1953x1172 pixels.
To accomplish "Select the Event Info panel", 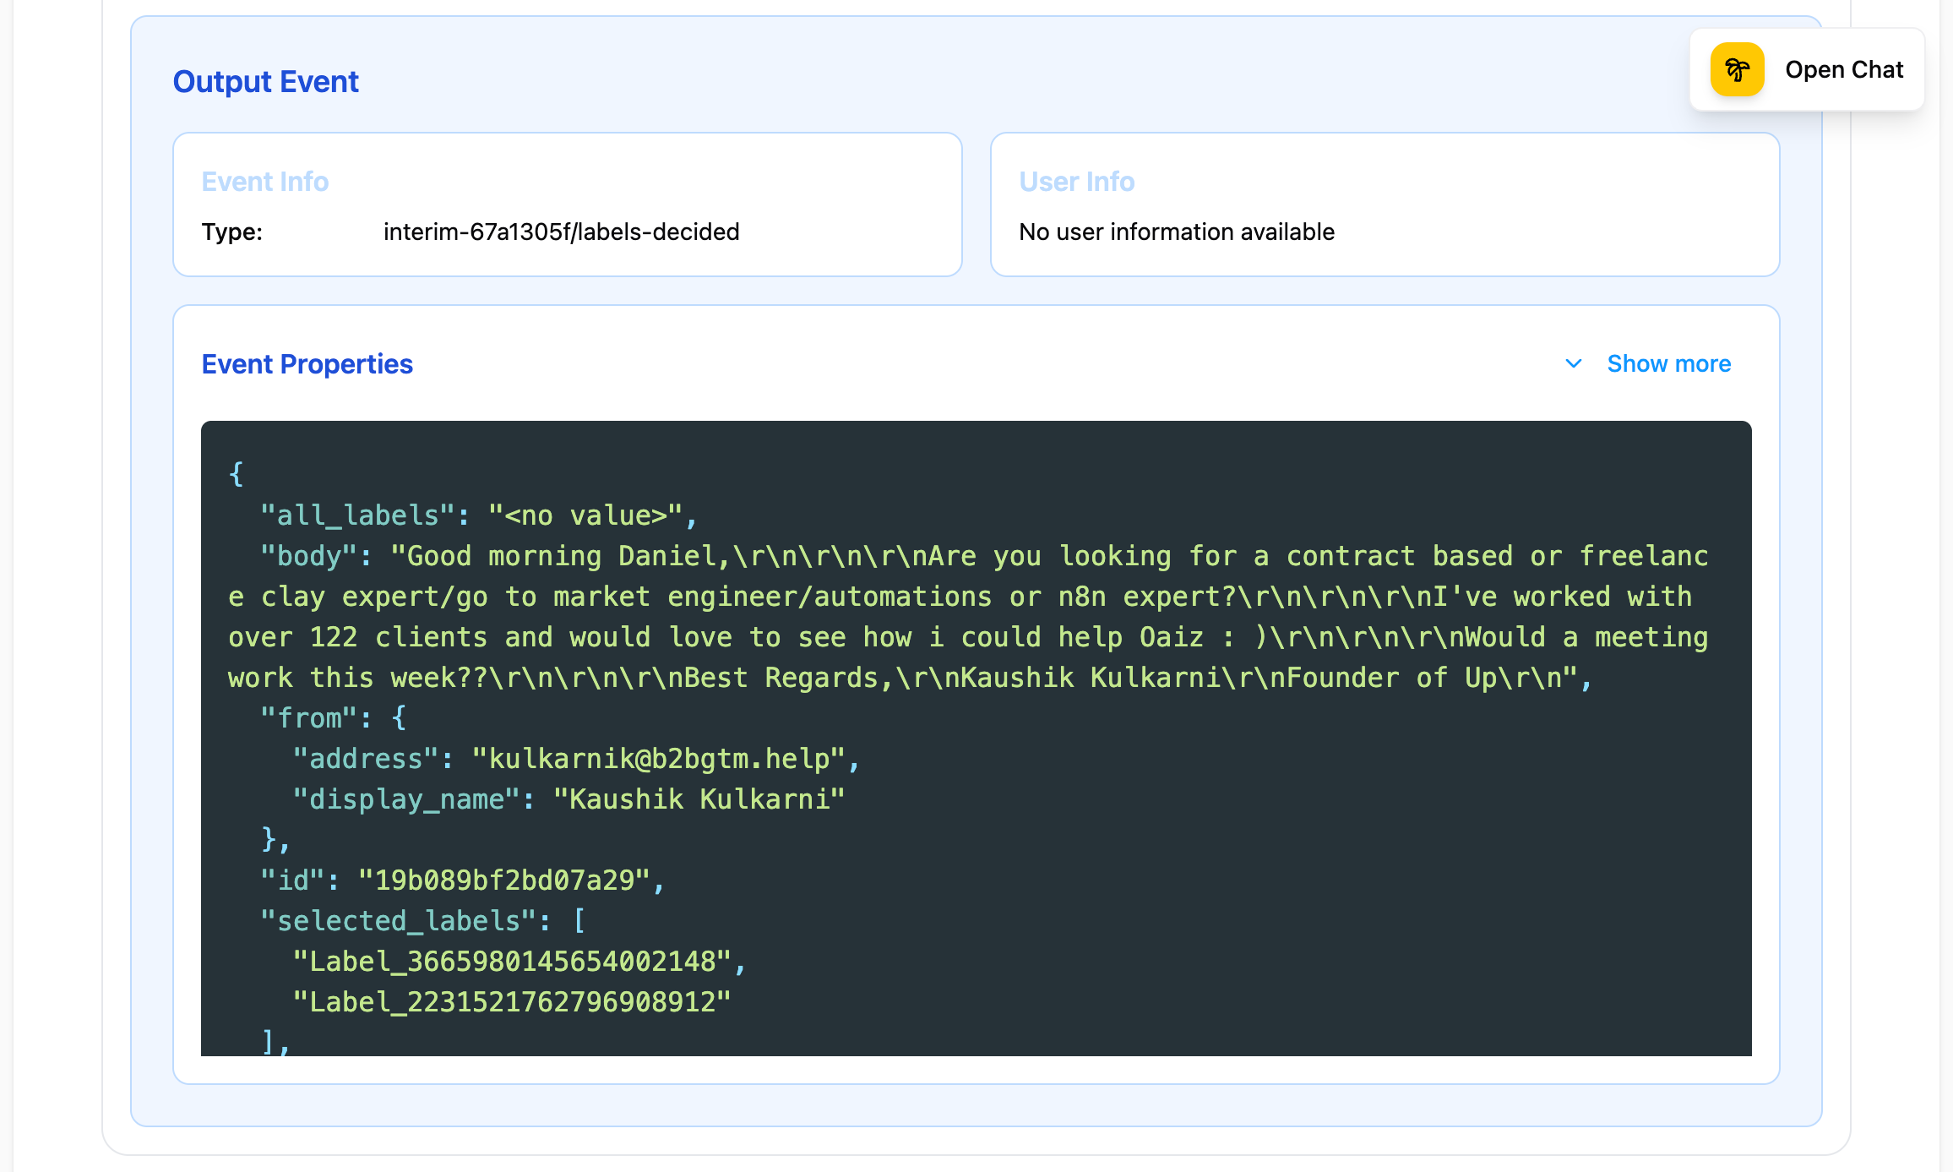I will coord(566,204).
